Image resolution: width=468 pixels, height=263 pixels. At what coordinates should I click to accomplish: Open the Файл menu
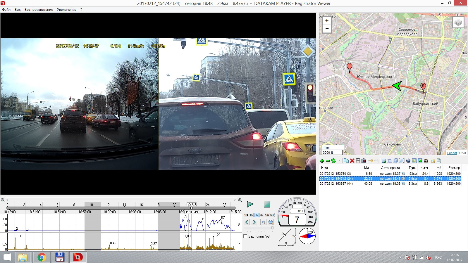(6, 10)
